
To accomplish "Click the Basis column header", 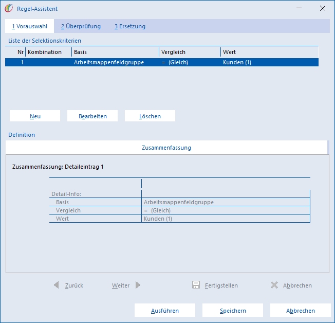I will coord(116,52).
